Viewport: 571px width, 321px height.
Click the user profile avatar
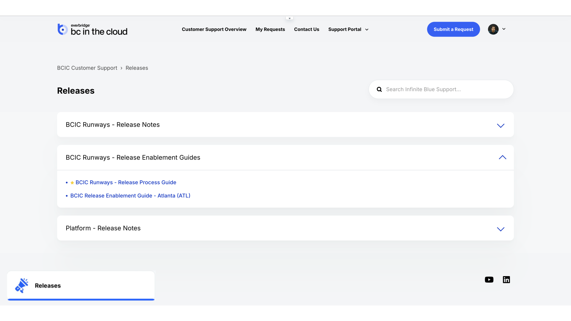pyautogui.click(x=493, y=29)
